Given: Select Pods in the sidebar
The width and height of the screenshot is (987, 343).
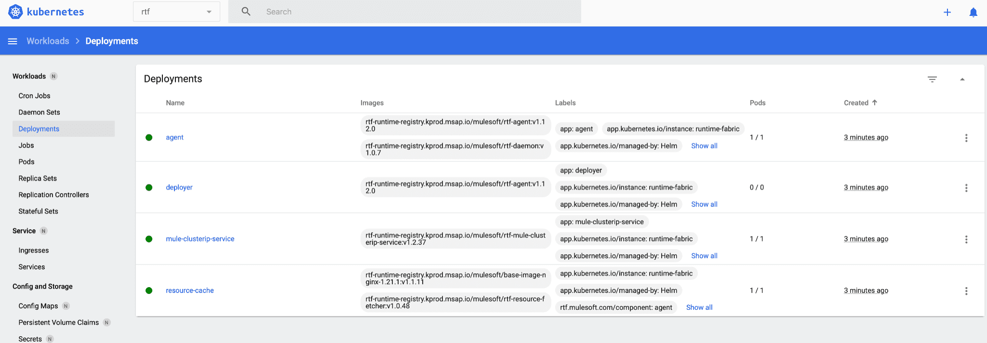Looking at the screenshot, I should 27,162.
